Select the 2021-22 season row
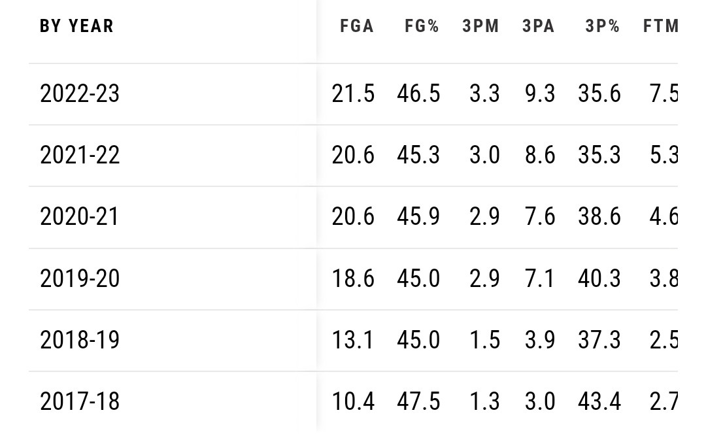 [80, 155]
